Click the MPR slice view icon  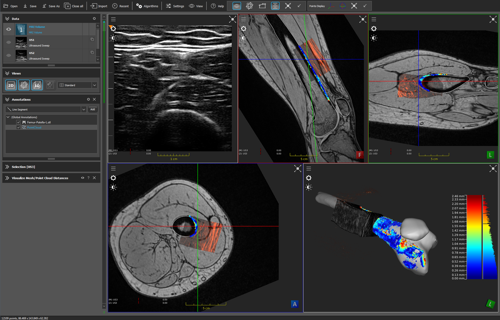coord(24,85)
